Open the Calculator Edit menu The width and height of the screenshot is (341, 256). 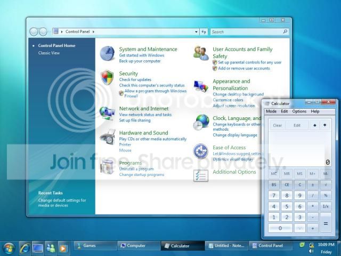pyautogui.click(x=285, y=111)
